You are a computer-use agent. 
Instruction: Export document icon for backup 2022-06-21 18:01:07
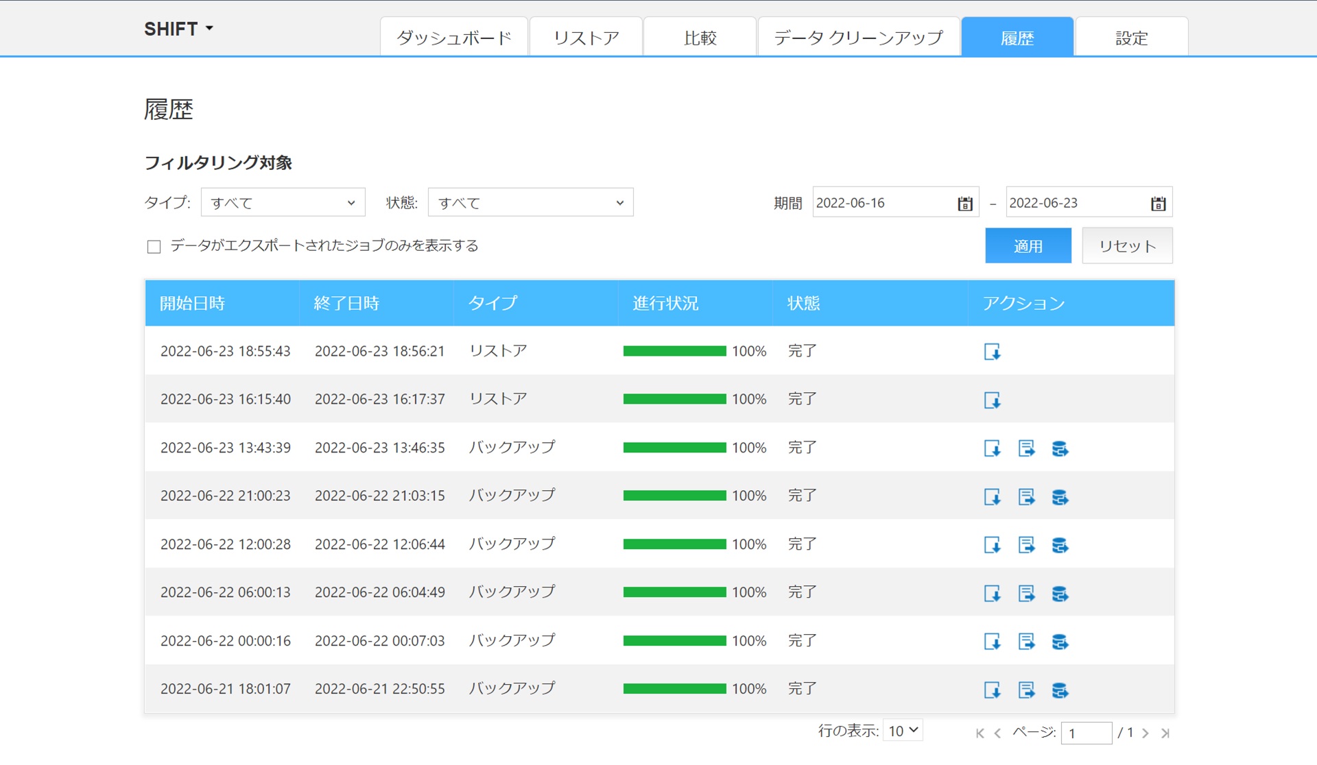tap(1026, 690)
